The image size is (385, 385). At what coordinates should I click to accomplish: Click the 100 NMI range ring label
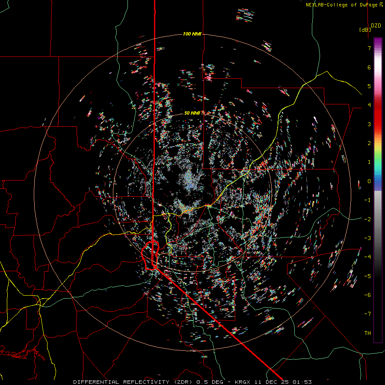click(192, 34)
